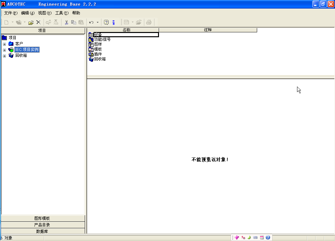Select the 插件 list entry
This screenshot has width=335, height=241.
(98, 54)
